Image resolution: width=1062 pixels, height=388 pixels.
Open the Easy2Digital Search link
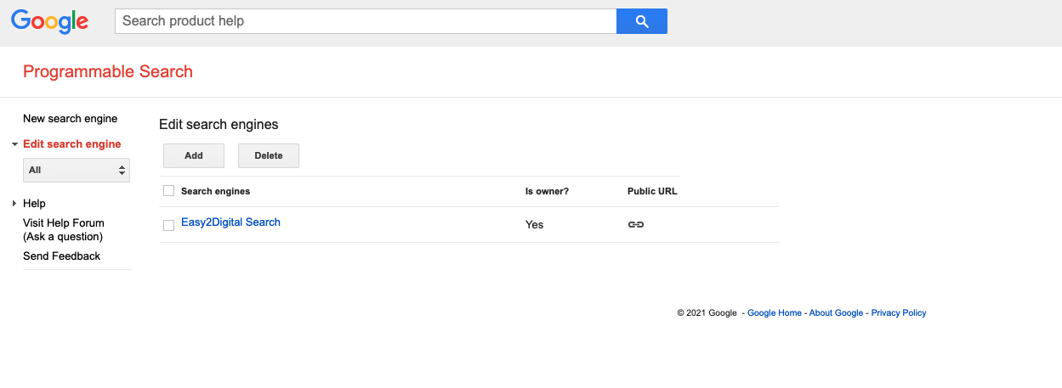(230, 222)
